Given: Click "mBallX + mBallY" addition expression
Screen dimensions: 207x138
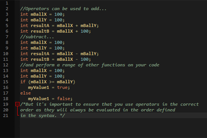Looking at the screenshot, I should pyautogui.click(x=77, y=26).
